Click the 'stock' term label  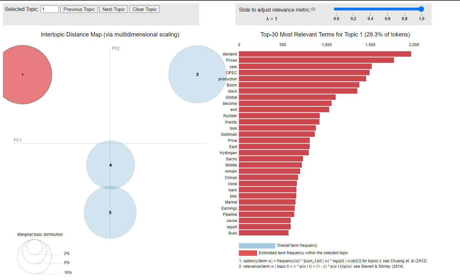point(232,91)
